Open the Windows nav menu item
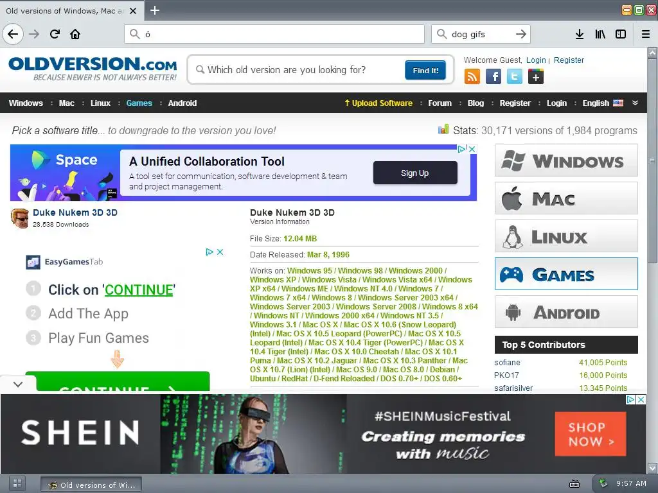Screen dimensions: 658x493 [26, 103]
